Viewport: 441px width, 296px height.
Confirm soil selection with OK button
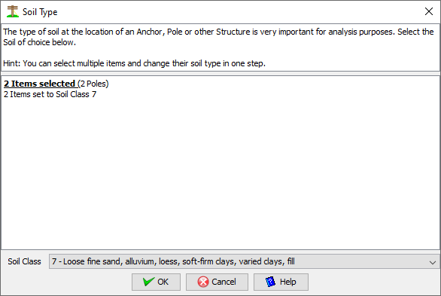click(156, 282)
